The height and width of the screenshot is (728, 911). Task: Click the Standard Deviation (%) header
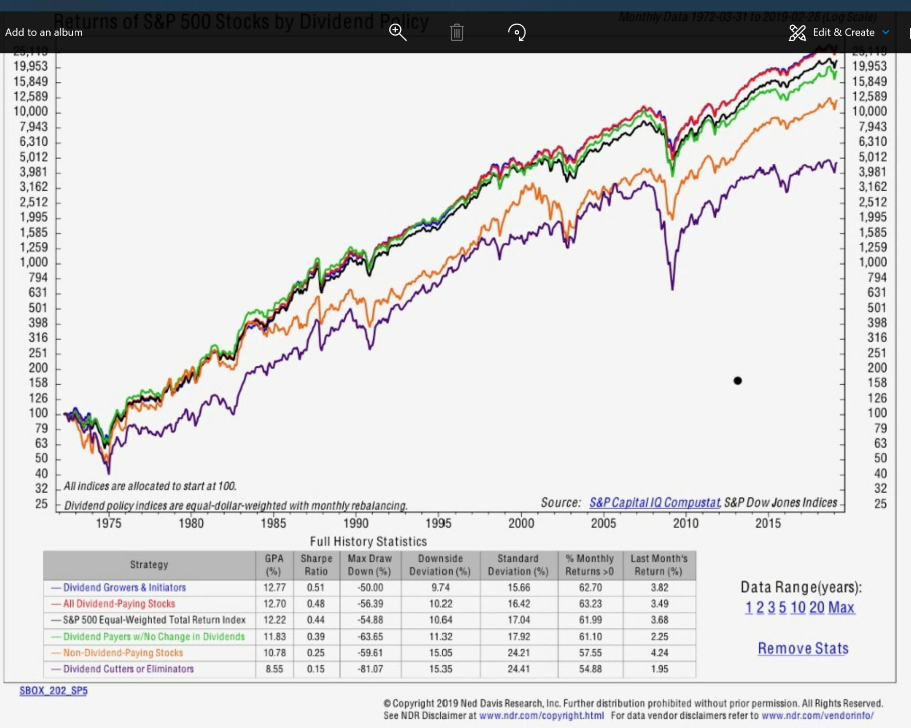click(x=518, y=565)
